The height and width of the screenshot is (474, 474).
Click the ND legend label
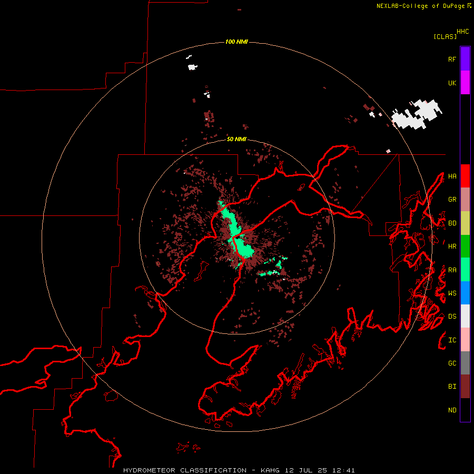tap(452, 410)
